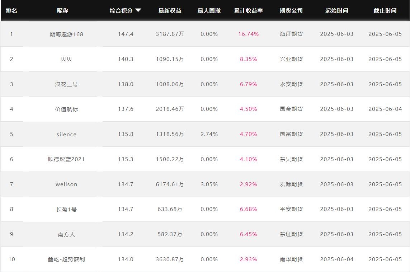Image resolution: width=410 pixels, height=272 pixels.
Task: Click the score 135.3
Action: click(x=126, y=159)
